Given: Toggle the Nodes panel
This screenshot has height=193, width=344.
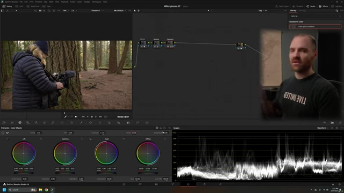Looking at the screenshot, I should (311, 6).
